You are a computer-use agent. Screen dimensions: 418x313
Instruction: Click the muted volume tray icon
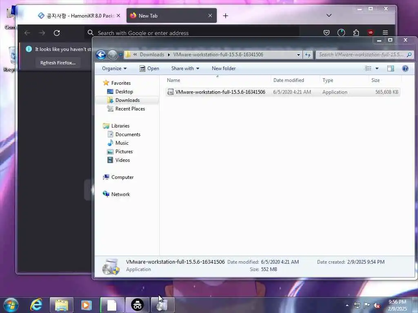point(377,306)
